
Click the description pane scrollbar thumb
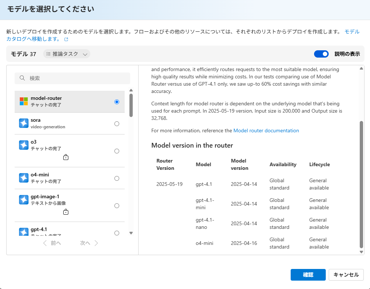point(361,185)
